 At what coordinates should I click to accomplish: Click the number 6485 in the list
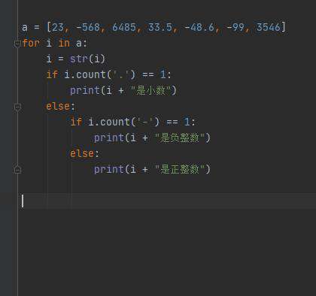tap(124, 27)
